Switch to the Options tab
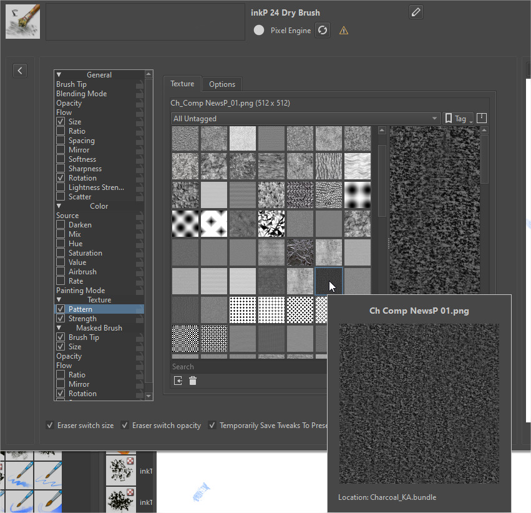Image resolution: width=531 pixels, height=513 pixels. coord(222,84)
